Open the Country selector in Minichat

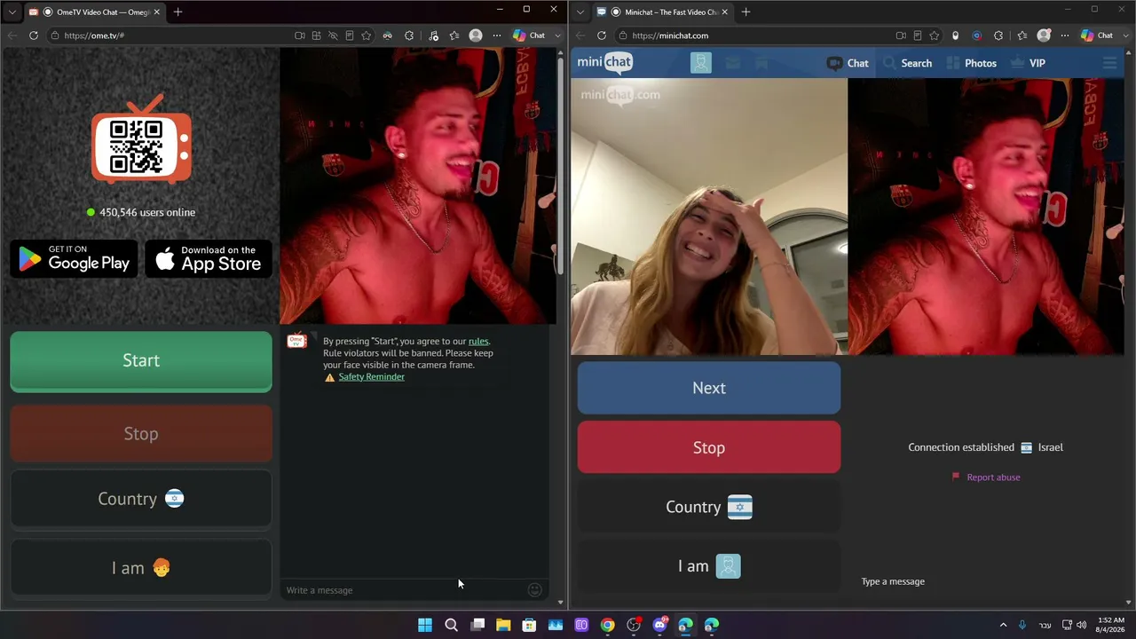[709, 507]
